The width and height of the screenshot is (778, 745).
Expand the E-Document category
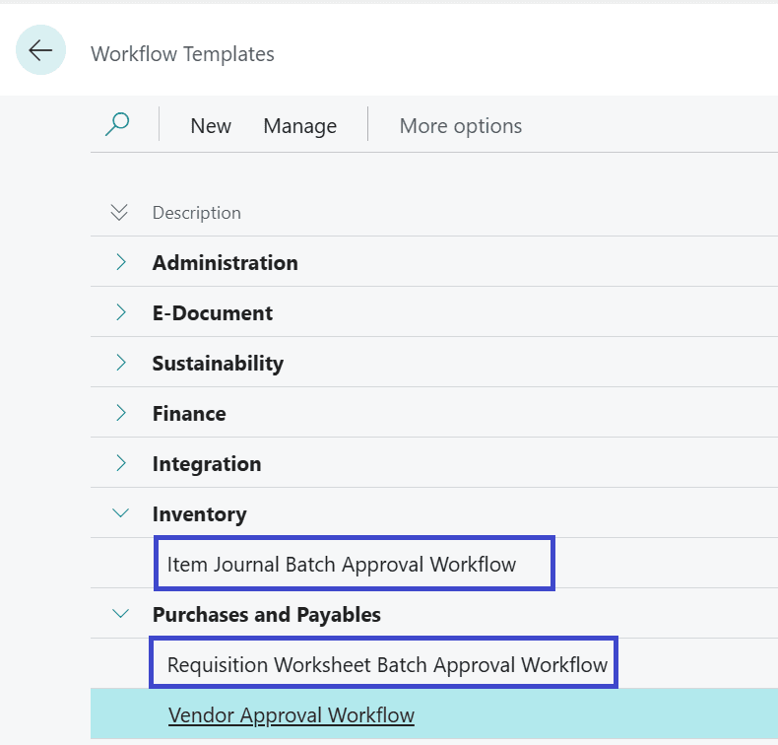[121, 312]
